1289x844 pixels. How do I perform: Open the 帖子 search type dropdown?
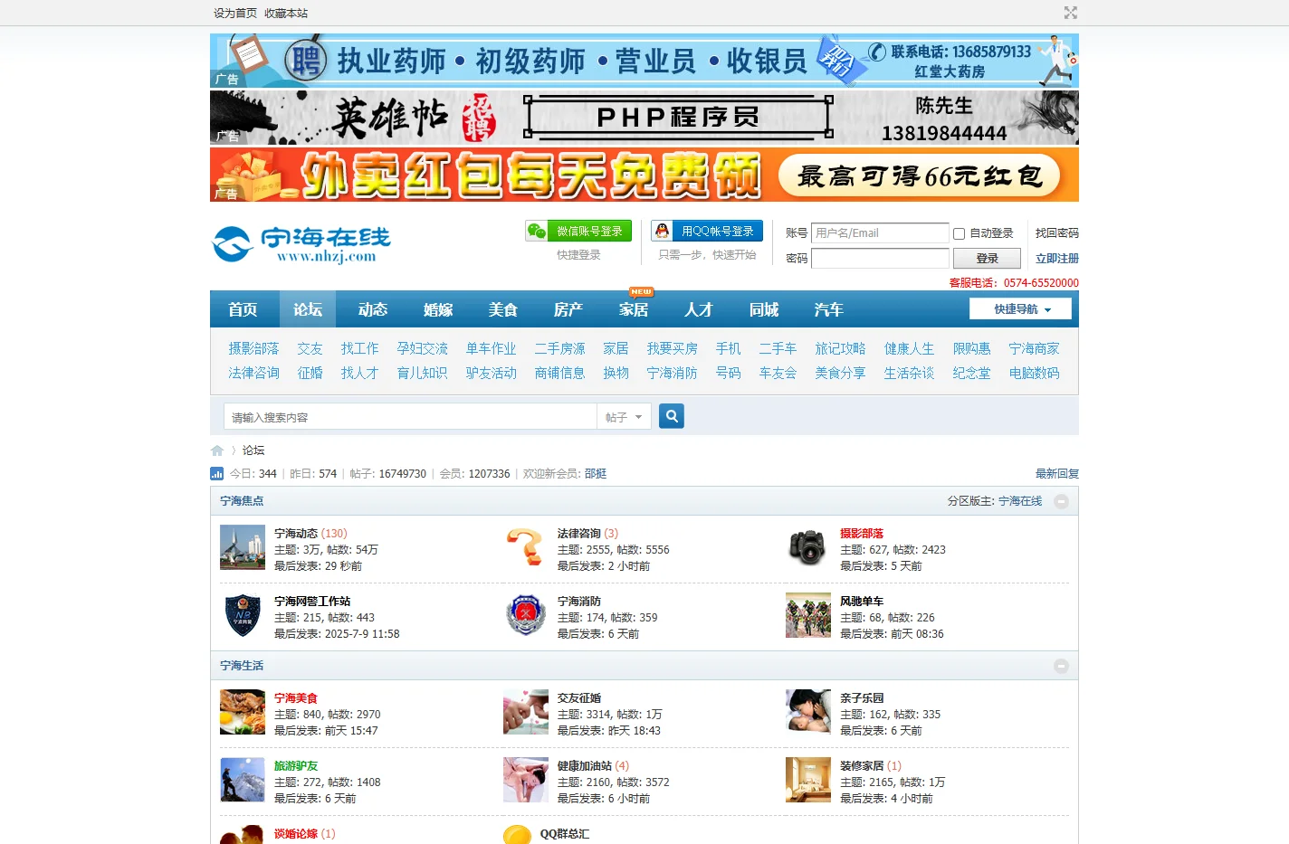(x=624, y=417)
